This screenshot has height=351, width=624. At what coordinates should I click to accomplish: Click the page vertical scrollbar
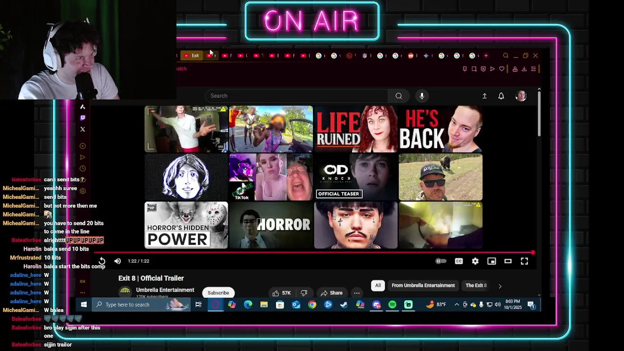coord(539,113)
